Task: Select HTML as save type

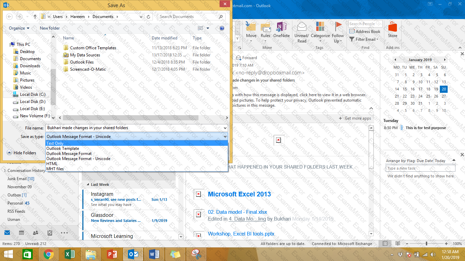Action: click(137, 164)
